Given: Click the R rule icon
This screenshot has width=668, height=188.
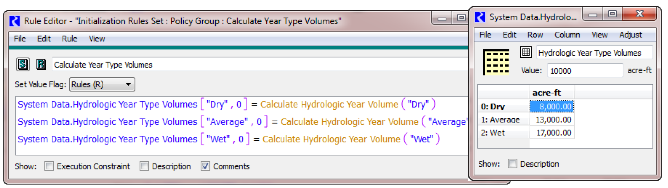Looking at the screenshot, I should pyautogui.click(x=41, y=64).
